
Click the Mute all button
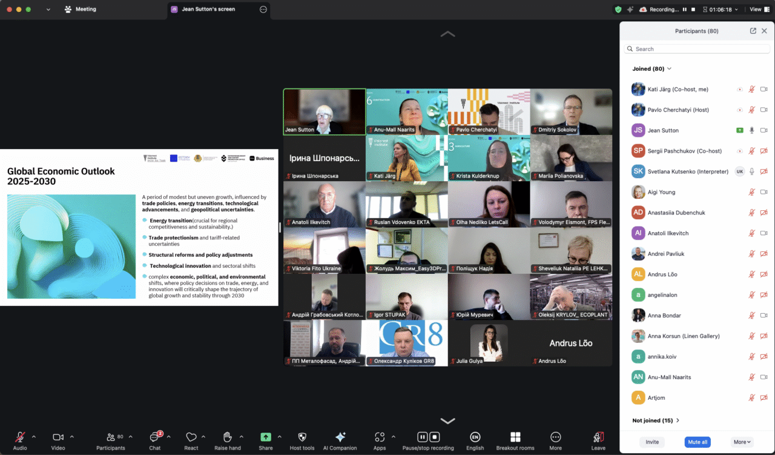[697, 442]
